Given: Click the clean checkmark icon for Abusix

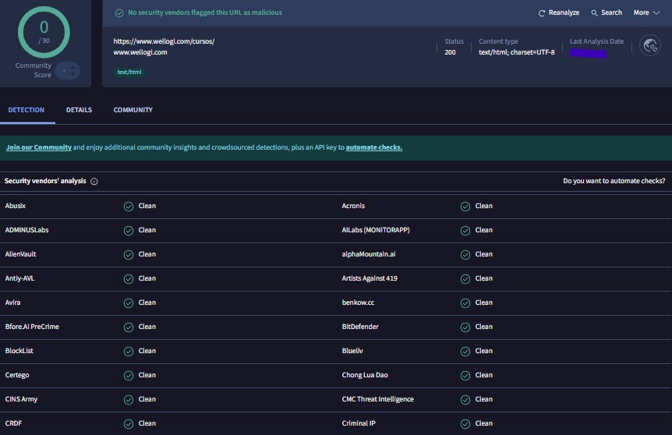Looking at the screenshot, I should pos(128,206).
